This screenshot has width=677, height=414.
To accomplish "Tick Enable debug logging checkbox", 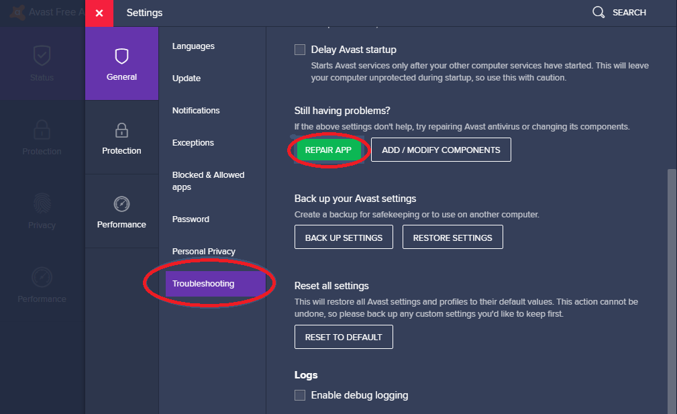I will 300,395.
